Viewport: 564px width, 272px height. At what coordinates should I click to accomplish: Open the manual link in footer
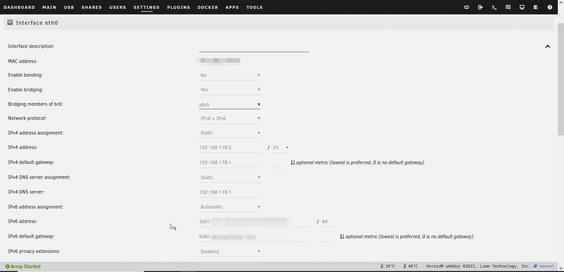tap(547, 266)
